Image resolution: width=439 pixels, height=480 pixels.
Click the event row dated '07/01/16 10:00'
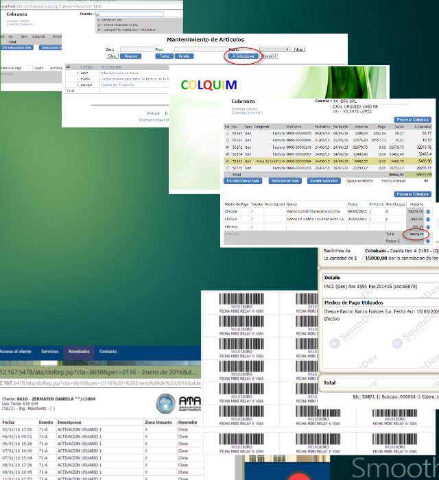(x=100, y=451)
